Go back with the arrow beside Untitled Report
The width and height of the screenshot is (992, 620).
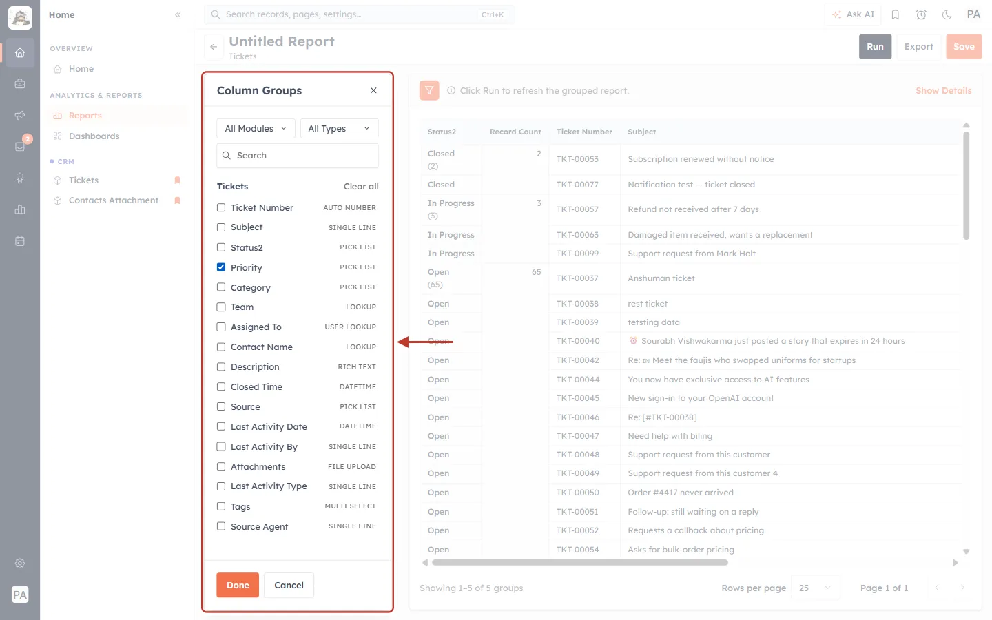214,47
